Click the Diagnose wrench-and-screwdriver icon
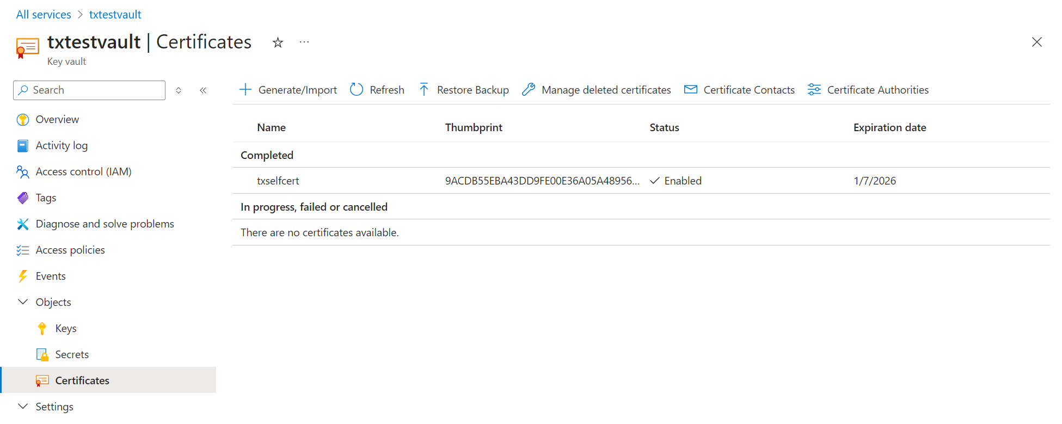 pyautogui.click(x=23, y=224)
